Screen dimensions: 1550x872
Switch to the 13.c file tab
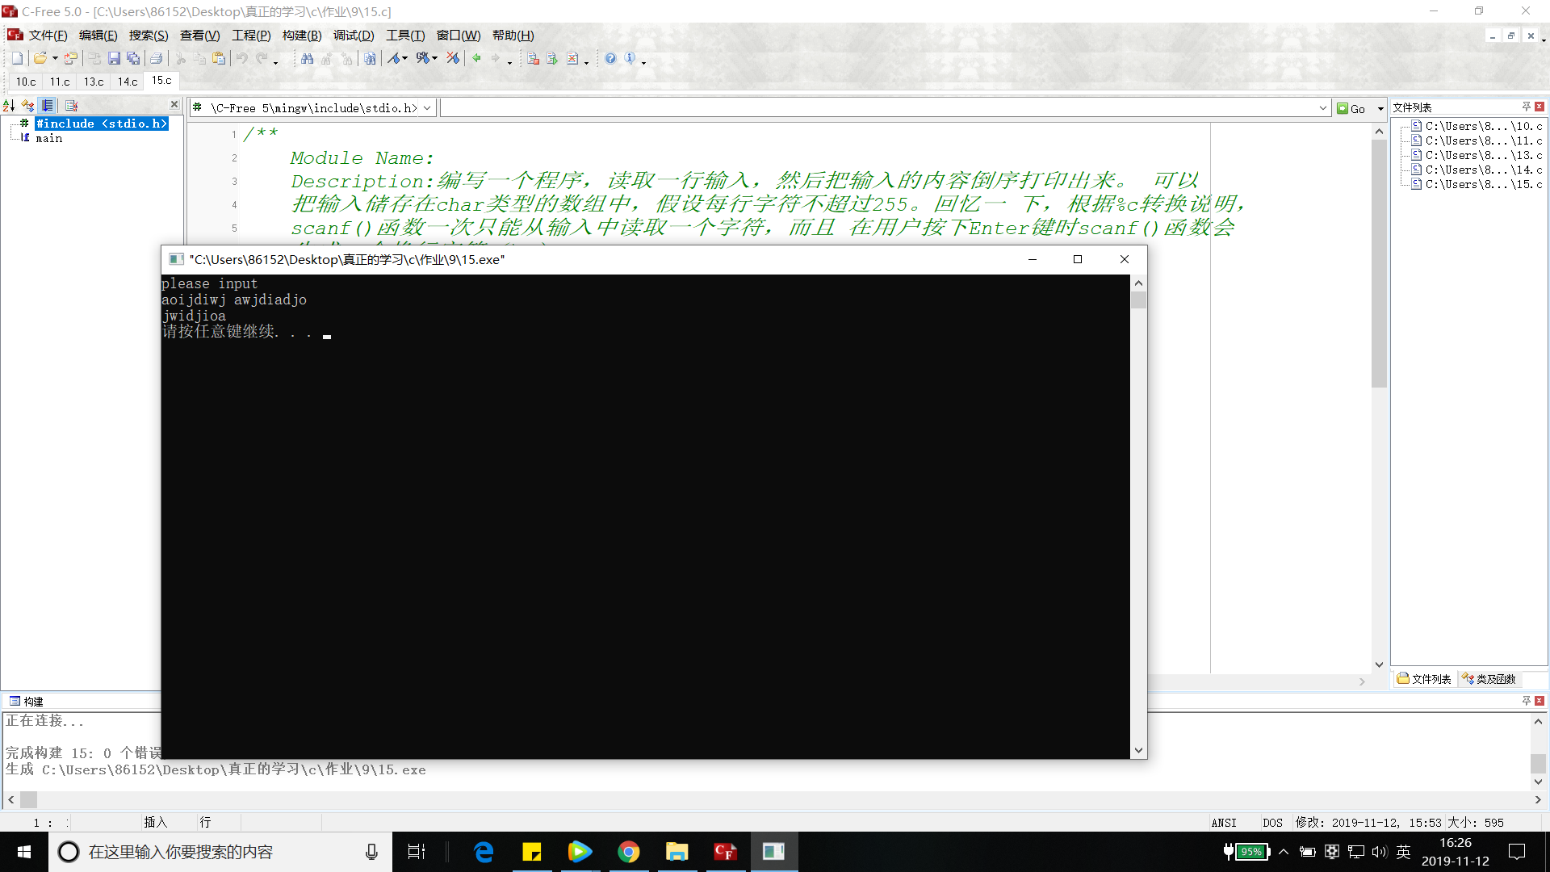(94, 82)
